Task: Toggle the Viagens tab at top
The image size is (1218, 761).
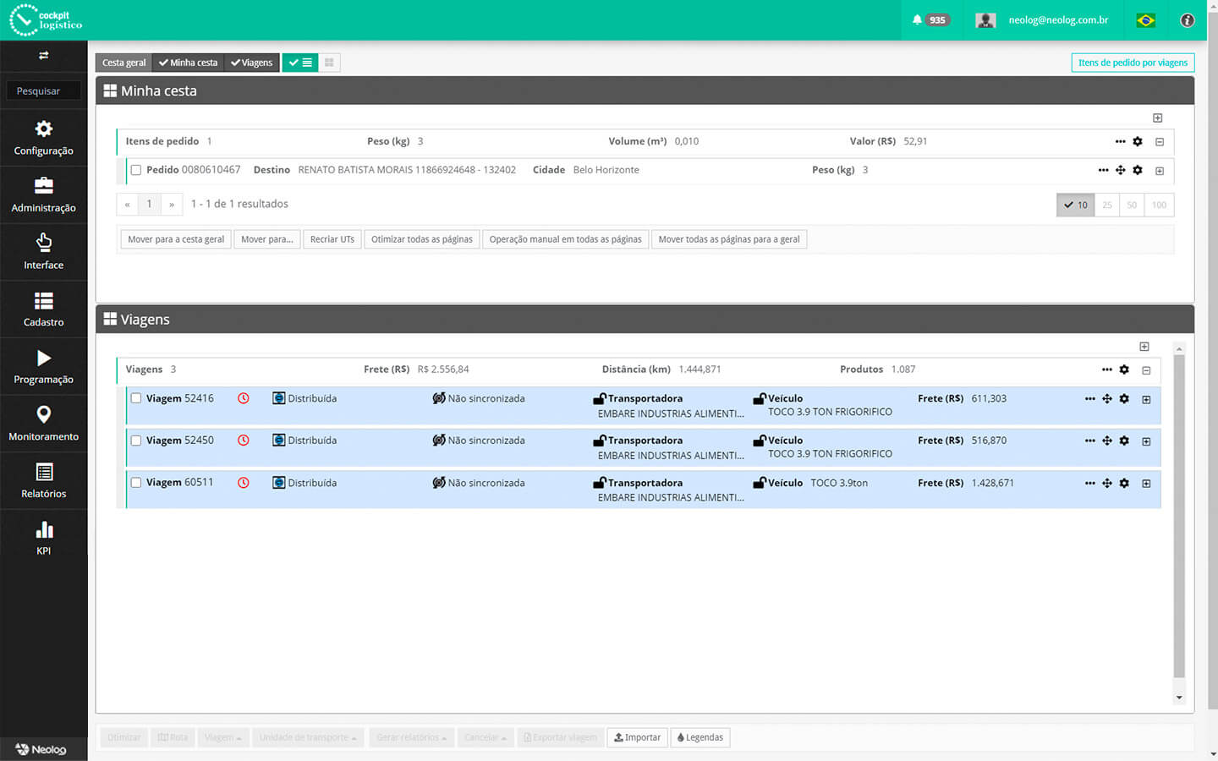Action: (252, 63)
